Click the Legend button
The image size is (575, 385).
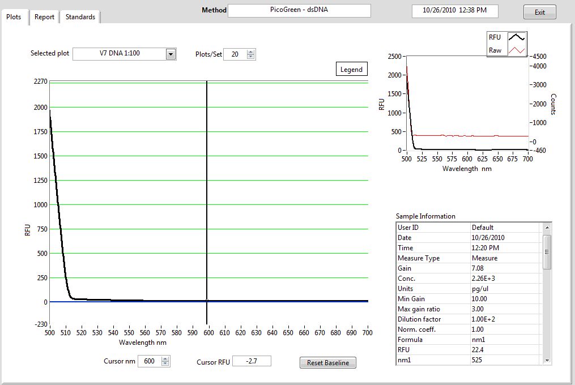click(x=351, y=69)
